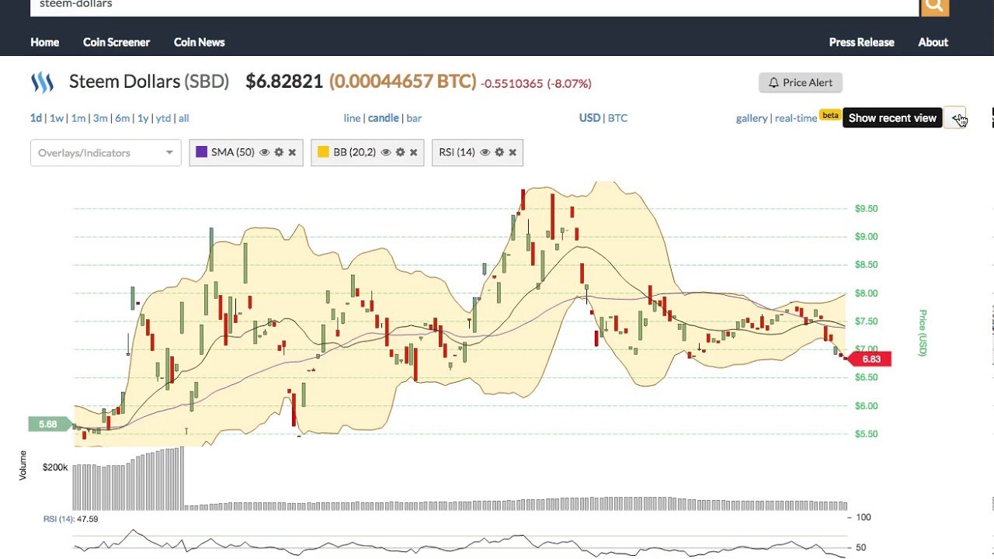Click the 0.00044657 BTC value
The image size is (994, 559).
pyautogui.click(x=402, y=82)
